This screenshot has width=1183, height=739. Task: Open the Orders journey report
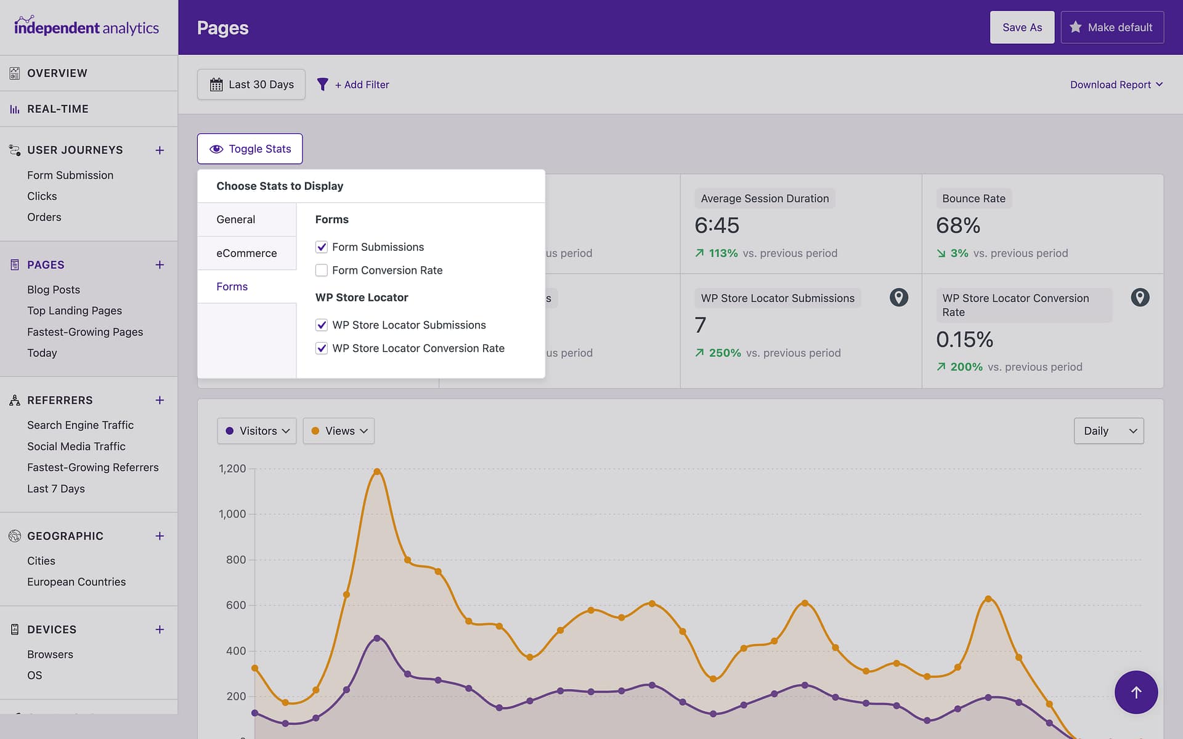(x=44, y=217)
